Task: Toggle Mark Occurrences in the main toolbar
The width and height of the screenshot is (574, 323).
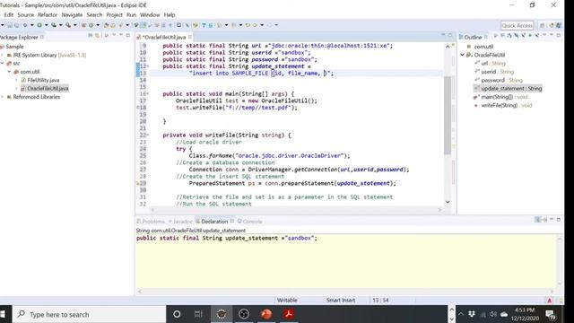Action: [143, 25]
